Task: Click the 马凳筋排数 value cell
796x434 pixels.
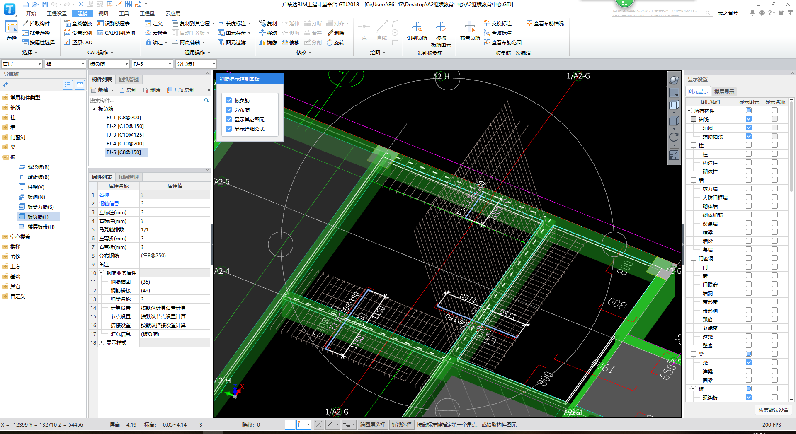Action: click(x=175, y=229)
